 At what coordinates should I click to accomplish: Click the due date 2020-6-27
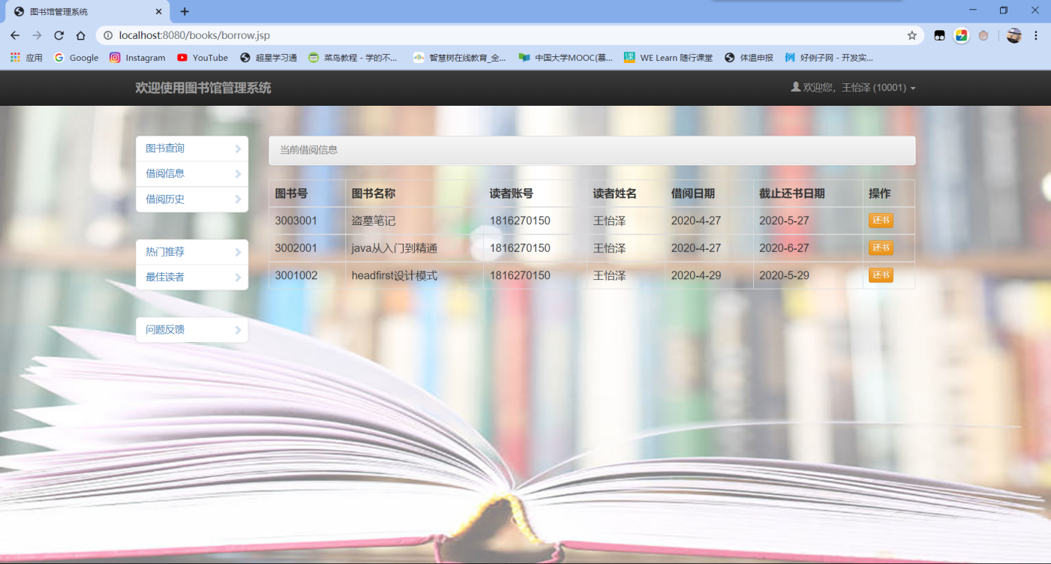tap(785, 248)
